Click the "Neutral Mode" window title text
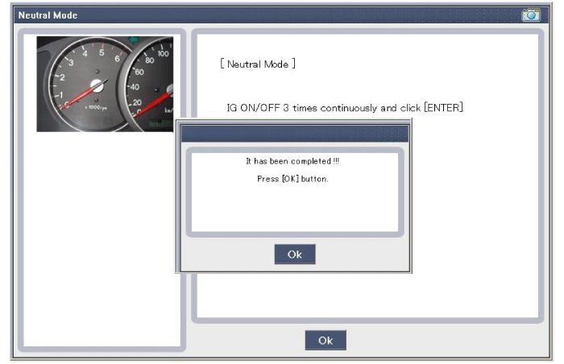 (48, 14)
